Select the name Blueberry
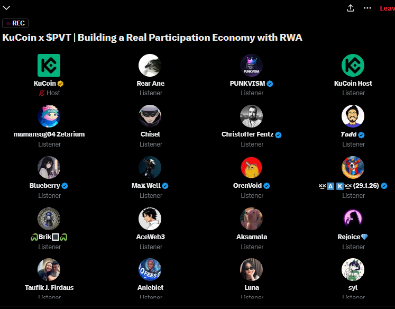The width and height of the screenshot is (395, 309). pos(45,186)
